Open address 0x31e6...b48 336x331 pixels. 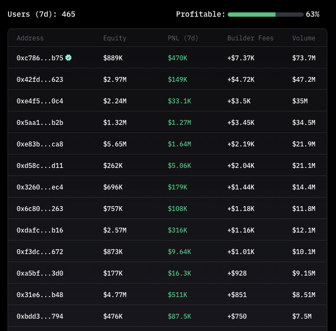[40, 295]
